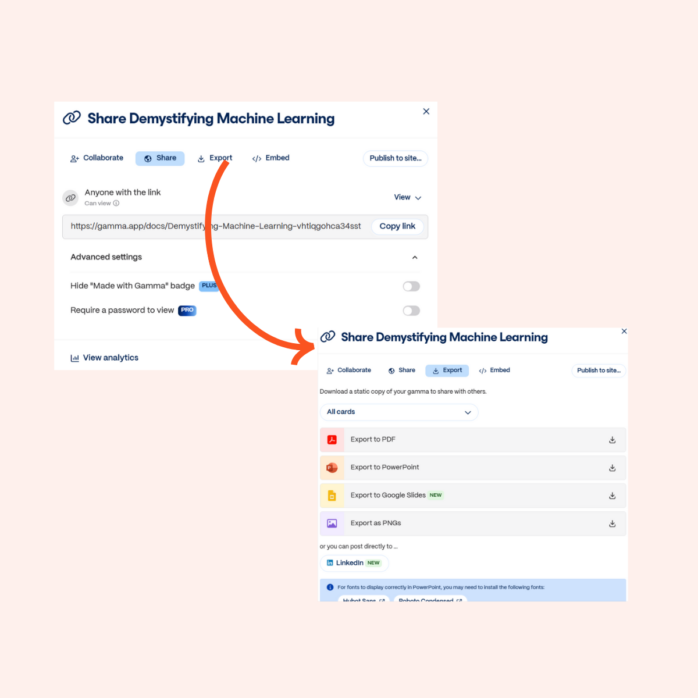Enable the Require a password to view switch
This screenshot has width=698, height=698.
pyautogui.click(x=411, y=311)
